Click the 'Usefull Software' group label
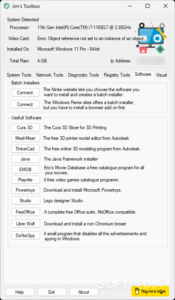 pos(26,118)
